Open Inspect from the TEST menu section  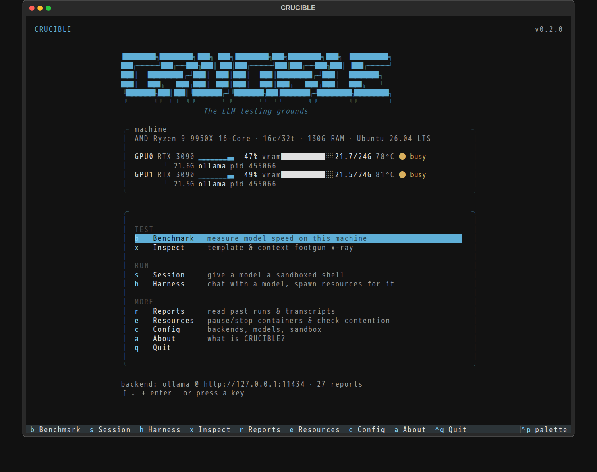298,248
